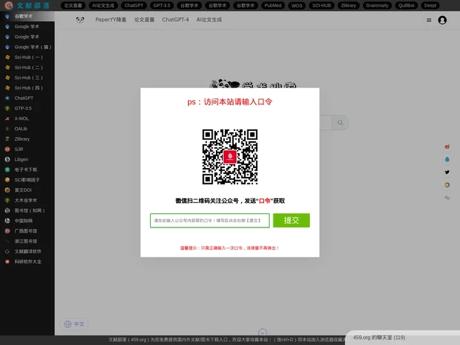460x345 pixels.
Task: Click the Twitter share icon
Action: click(447, 172)
